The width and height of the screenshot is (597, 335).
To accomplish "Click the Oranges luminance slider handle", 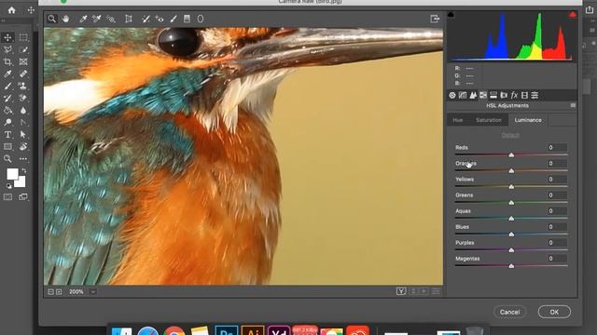I will [x=511, y=171].
